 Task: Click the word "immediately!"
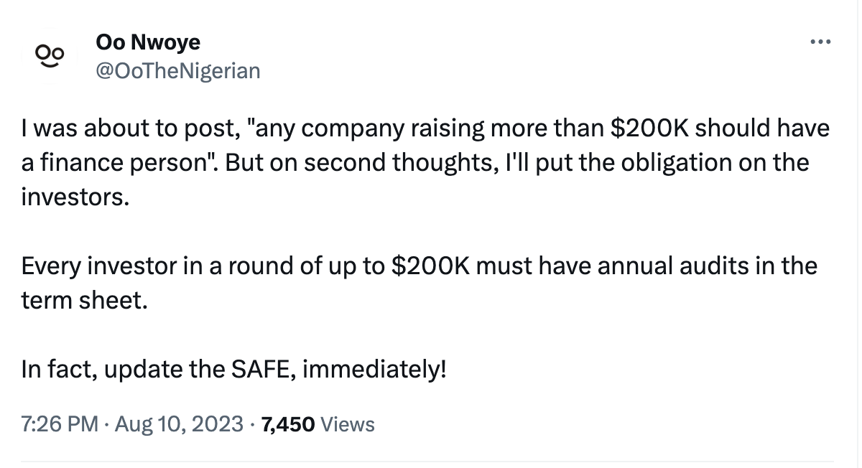point(373,370)
